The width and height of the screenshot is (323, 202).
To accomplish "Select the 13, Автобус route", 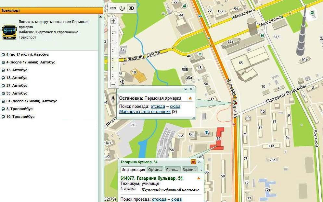I will (x=17, y=70).
